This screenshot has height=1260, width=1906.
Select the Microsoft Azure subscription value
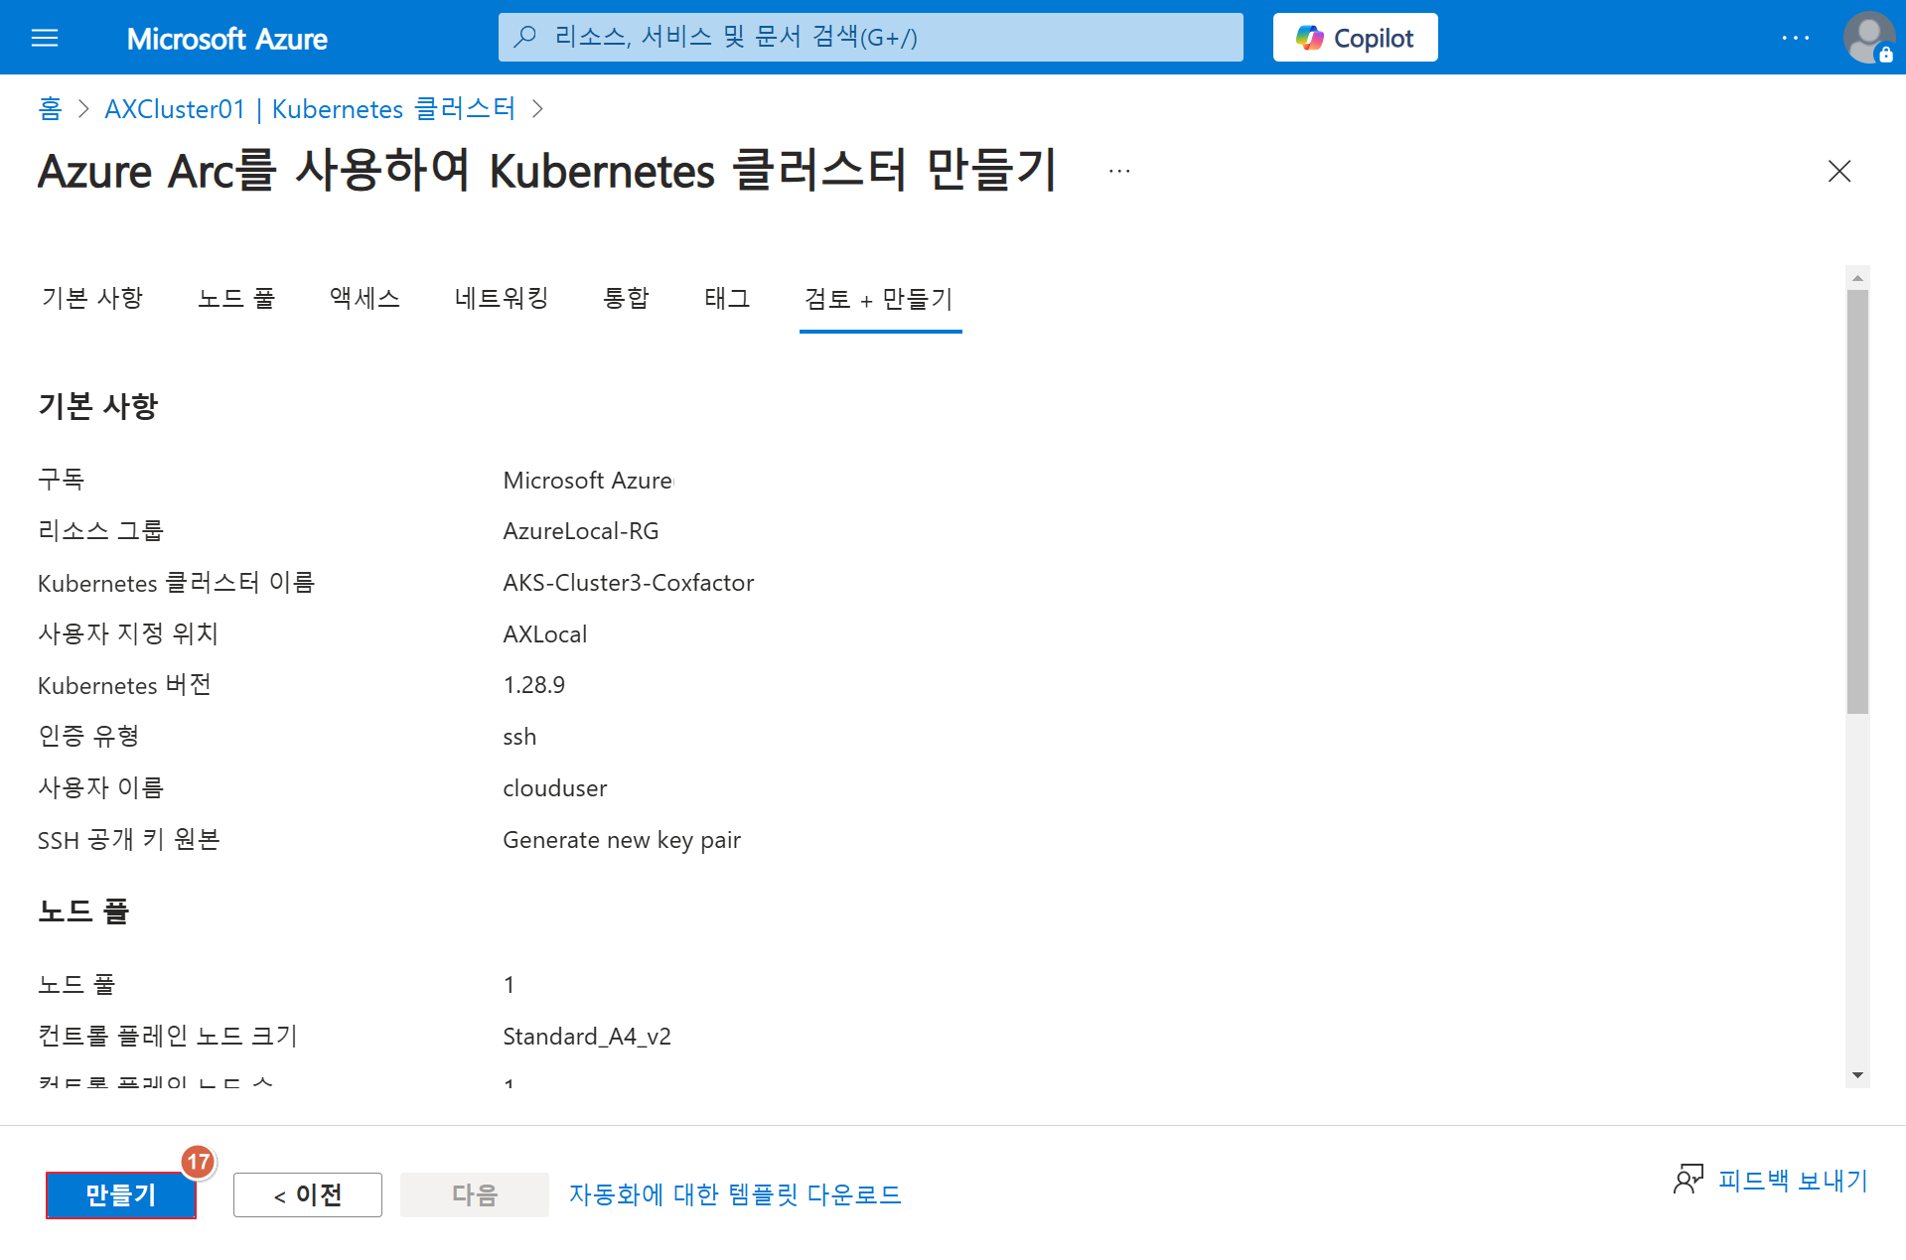588,480
